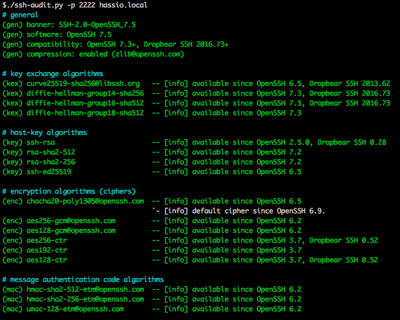Select the rsa-sha2-256 host-key entry
This screenshot has width=400, height=320.
click(x=152, y=162)
